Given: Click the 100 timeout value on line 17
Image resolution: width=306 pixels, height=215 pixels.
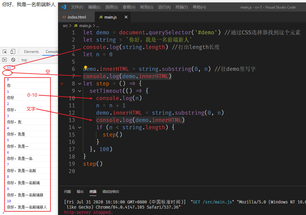Looking at the screenshot, I should click(x=104, y=149).
